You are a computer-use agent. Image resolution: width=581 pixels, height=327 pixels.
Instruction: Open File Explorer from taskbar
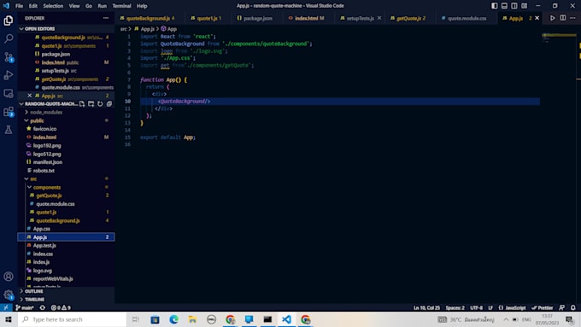[192, 319]
